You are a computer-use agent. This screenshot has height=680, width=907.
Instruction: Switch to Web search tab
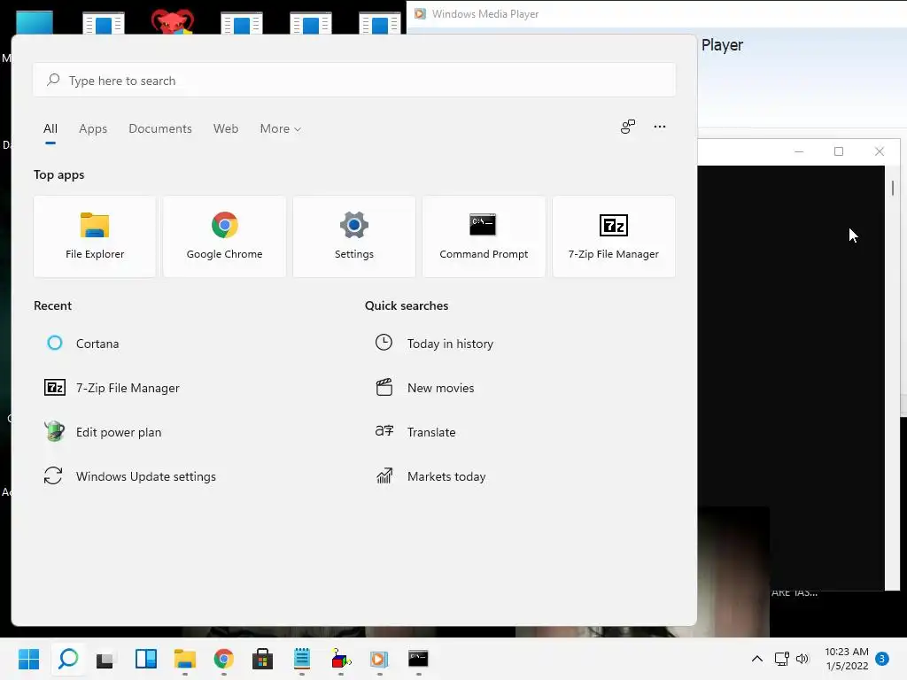[226, 128]
